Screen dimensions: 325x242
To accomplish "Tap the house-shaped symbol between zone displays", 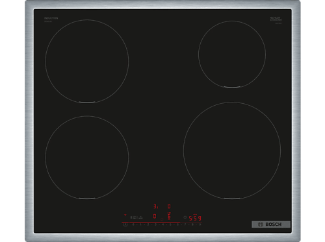I will 162,219.
